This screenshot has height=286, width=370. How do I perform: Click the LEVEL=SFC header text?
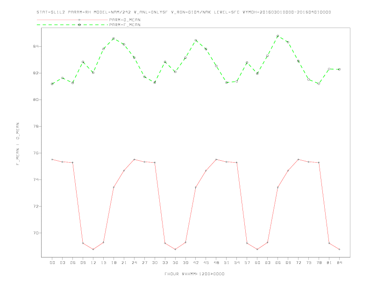227,12
